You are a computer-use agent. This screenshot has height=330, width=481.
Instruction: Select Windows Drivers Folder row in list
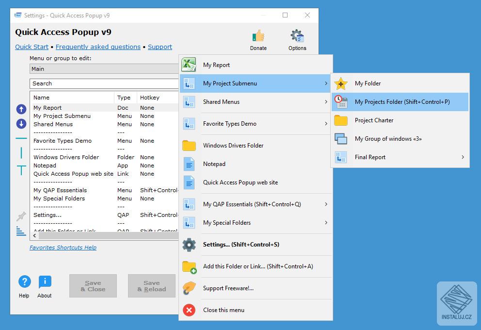[105, 157]
